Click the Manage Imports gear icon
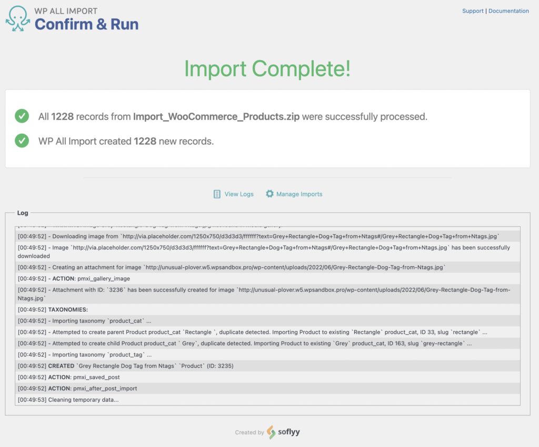 pyautogui.click(x=270, y=194)
